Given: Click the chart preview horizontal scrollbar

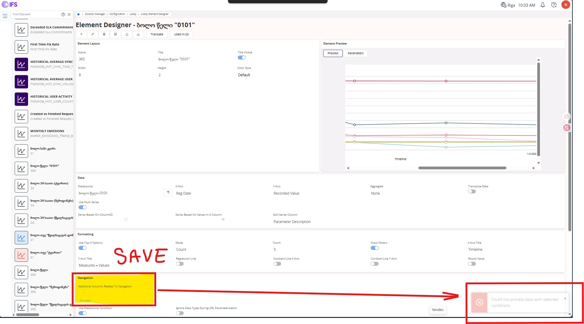Looking at the screenshot, I should pyautogui.click(x=462, y=168).
